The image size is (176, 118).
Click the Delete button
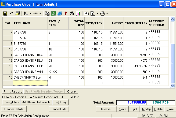[x=158, y=109]
